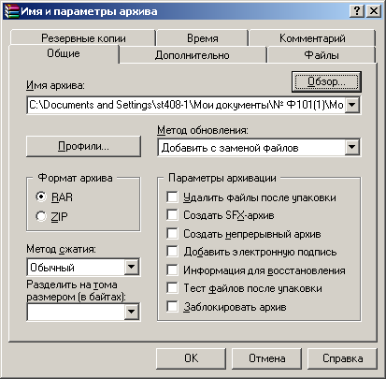
Task: Expand the Метод обновления dropdown
Action: click(x=352, y=147)
